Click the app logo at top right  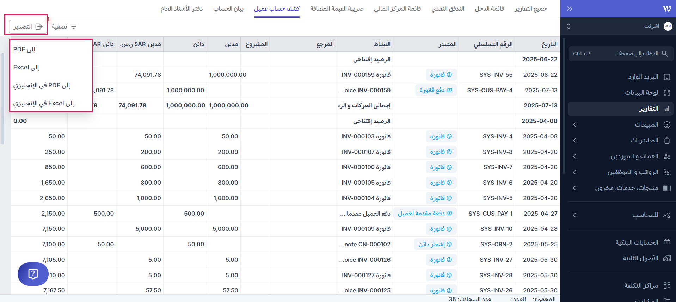pos(667,9)
